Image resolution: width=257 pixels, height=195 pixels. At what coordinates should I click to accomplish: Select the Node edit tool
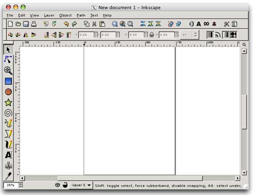(8, 59)
